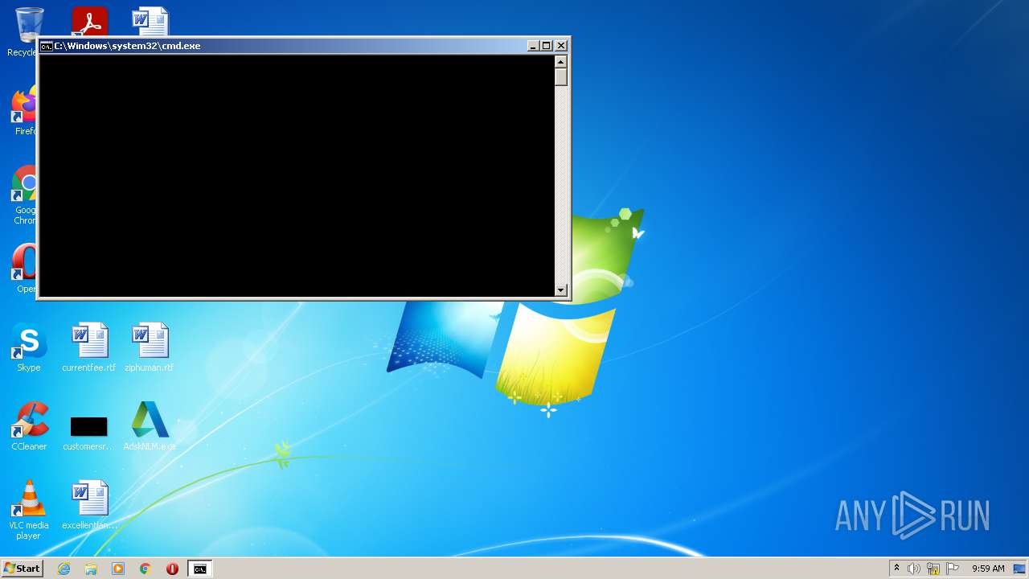Click the cmd scrollbar down arrow
Screen dimensions: 1029x579
point(561,289)
